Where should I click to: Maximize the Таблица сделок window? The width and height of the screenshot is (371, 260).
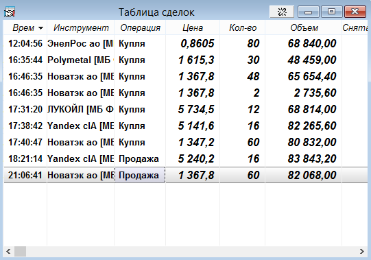pyautogui.click(x=331, y=12)
